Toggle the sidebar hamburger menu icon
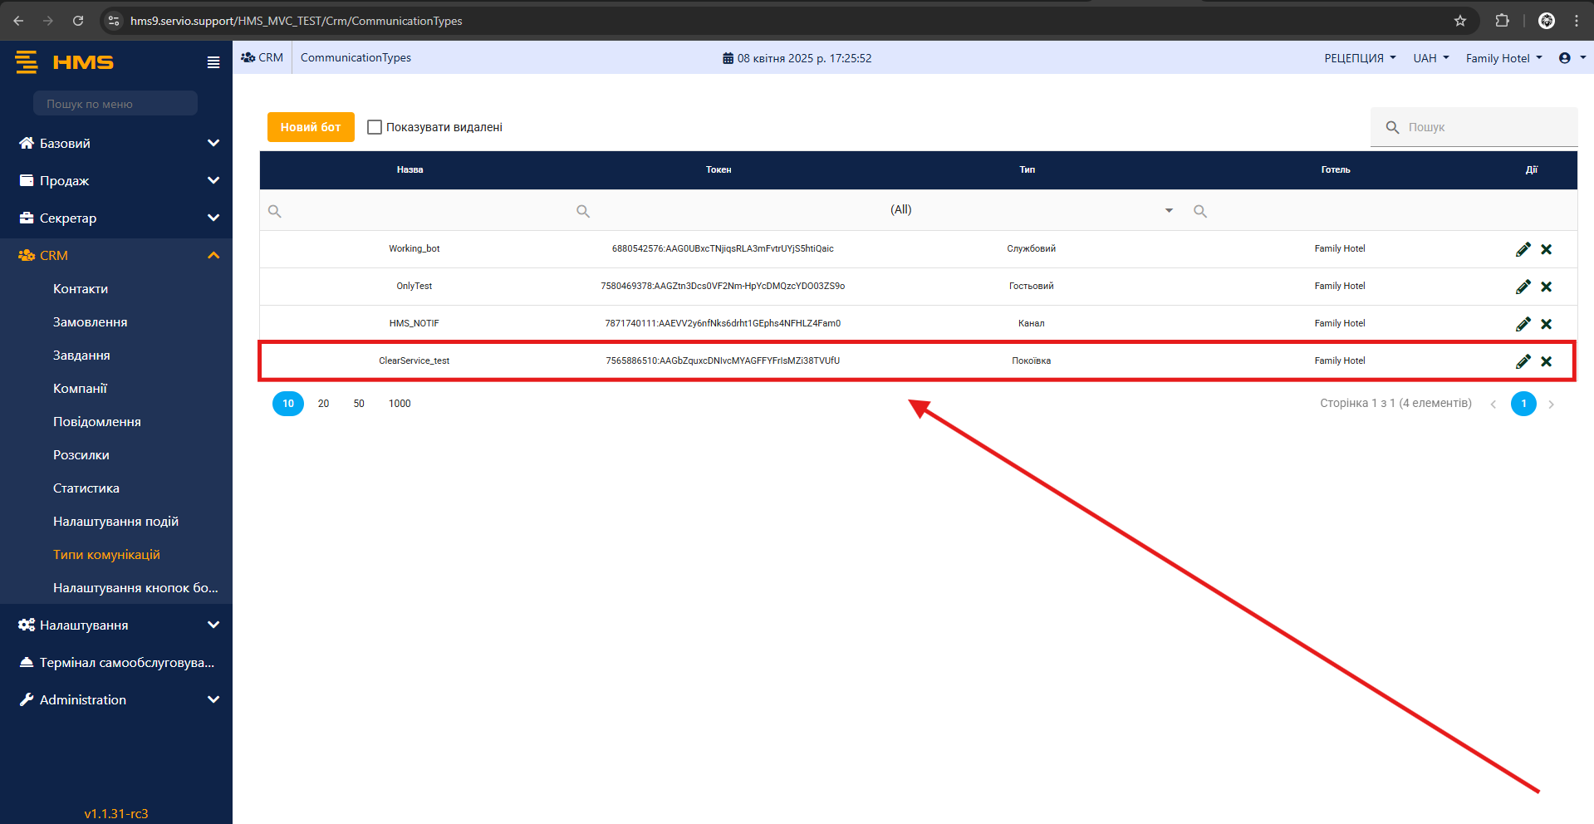The height and width of the screenshot is (824, 1594). pyautogui.click(x=213, y=62)
